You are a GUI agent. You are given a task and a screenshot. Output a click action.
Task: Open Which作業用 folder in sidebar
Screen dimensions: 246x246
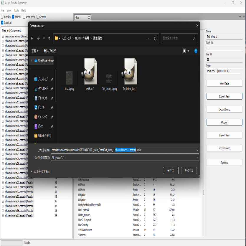click(42, 136)
